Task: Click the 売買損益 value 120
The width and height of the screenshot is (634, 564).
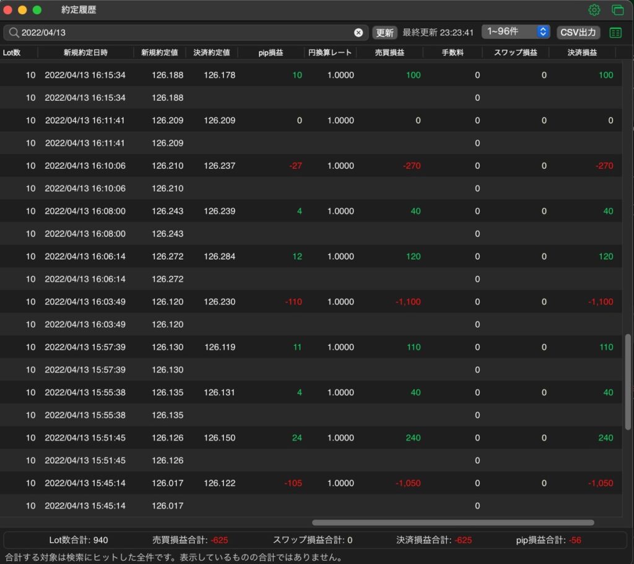Action: pos(413,257)
